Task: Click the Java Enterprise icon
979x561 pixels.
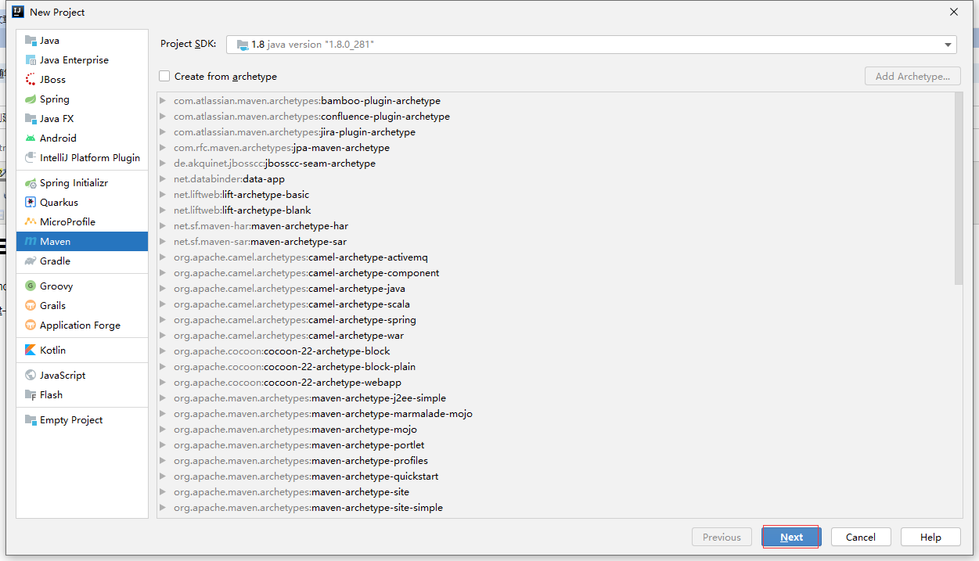Action: pyautogui.click(x=31, y=60)
